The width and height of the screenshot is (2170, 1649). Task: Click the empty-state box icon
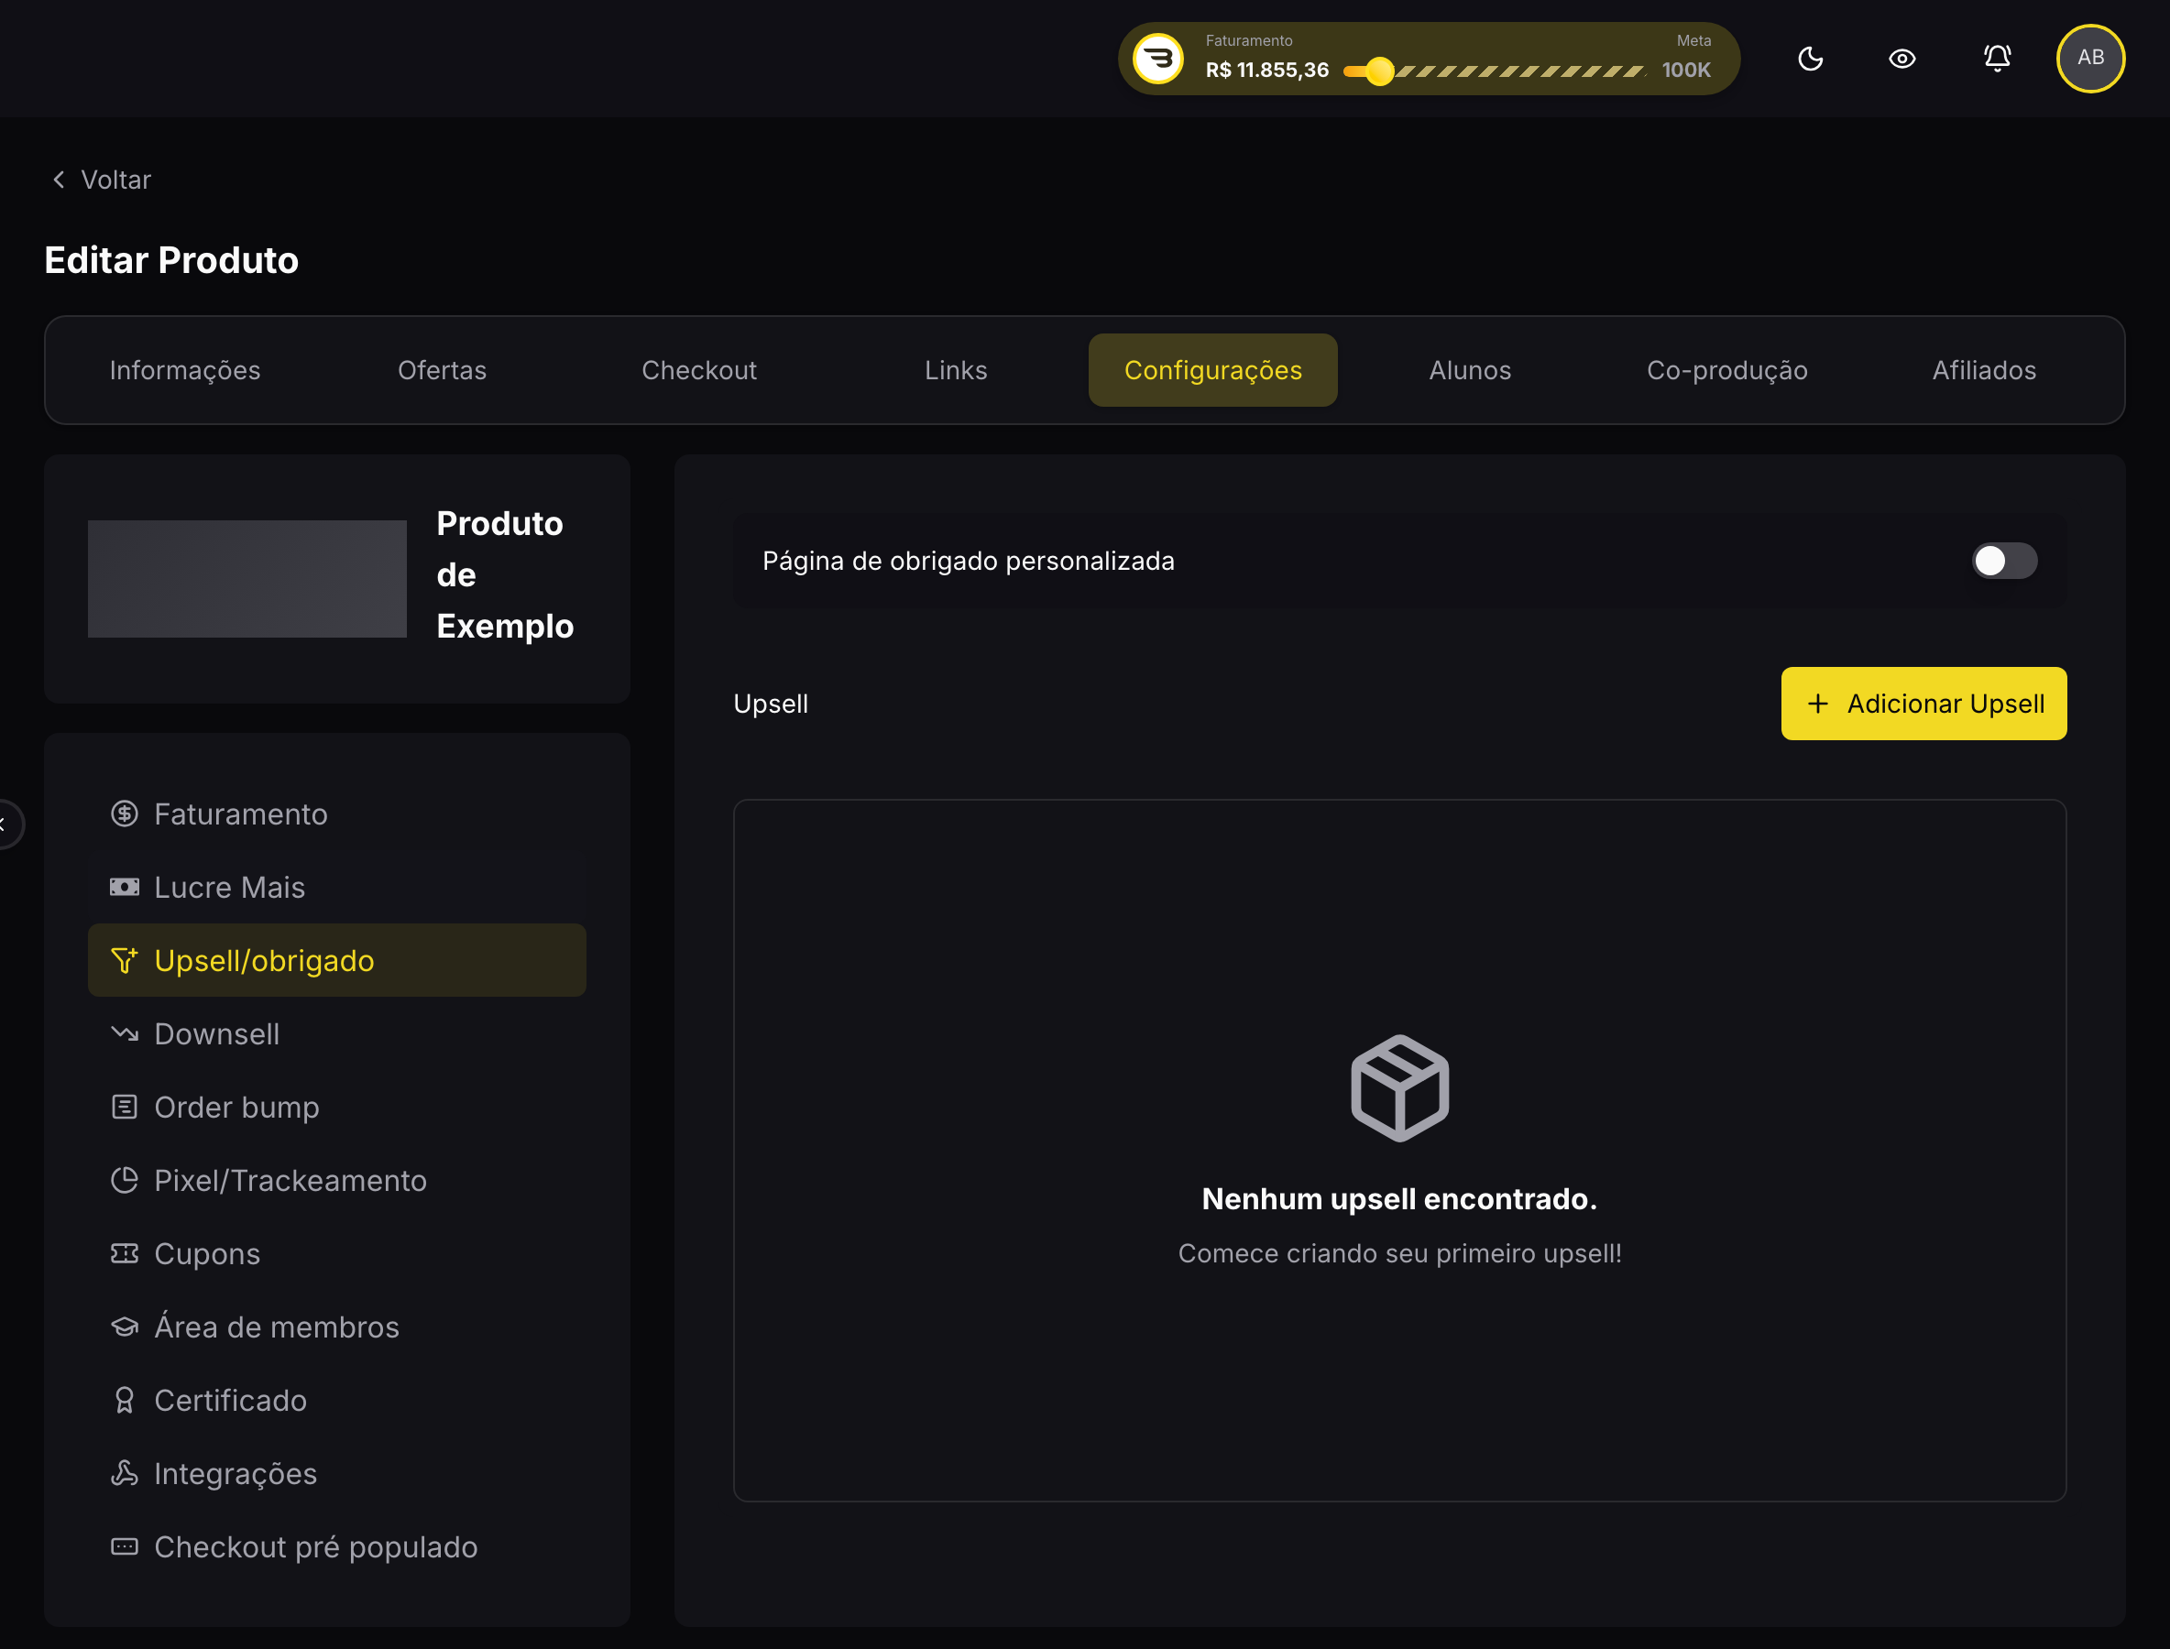[1399, 1088]
